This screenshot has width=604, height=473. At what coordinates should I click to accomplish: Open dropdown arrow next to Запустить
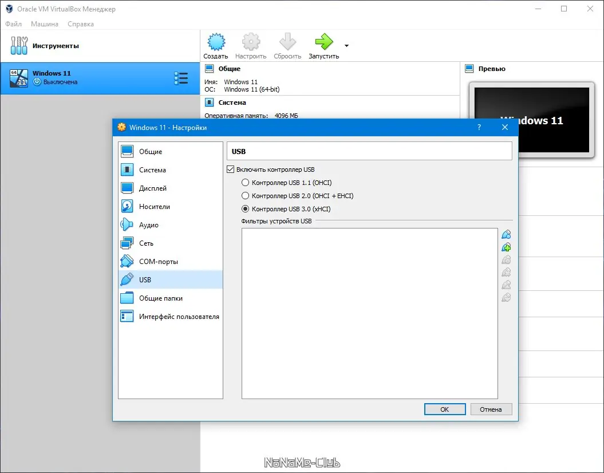coord(347,46)
